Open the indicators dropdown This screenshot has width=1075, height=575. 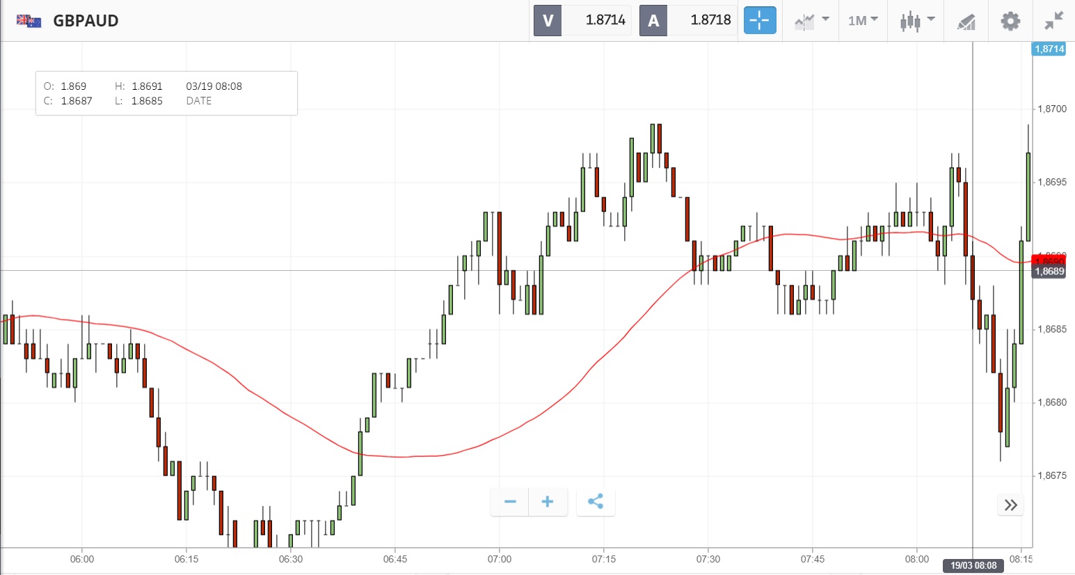pyautogui.click(x=811, y=21)
